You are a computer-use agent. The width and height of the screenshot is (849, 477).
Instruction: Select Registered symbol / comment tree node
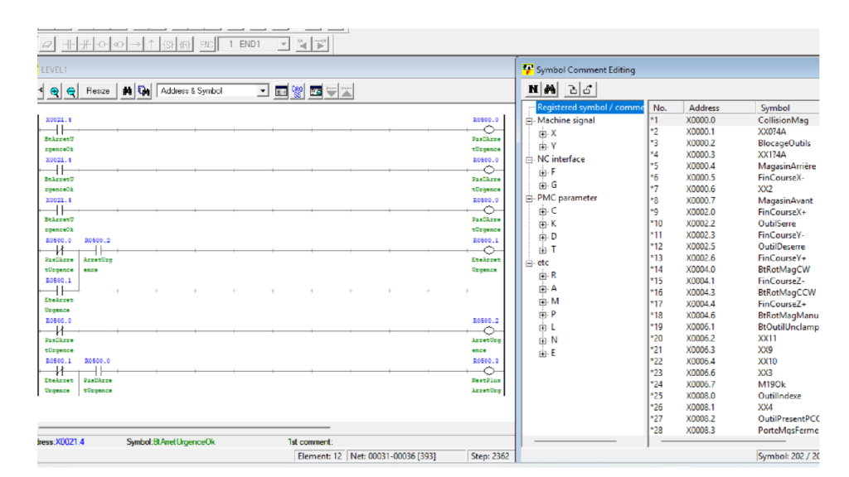(x=590, y=107)
